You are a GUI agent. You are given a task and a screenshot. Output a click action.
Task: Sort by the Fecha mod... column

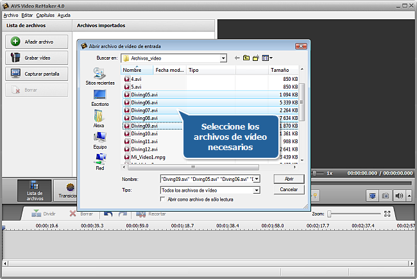(x=169, y=70)
